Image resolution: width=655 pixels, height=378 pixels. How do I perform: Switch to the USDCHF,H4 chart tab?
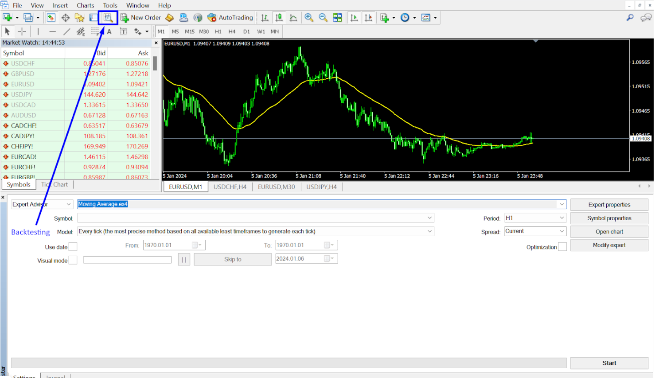[230, 187]
